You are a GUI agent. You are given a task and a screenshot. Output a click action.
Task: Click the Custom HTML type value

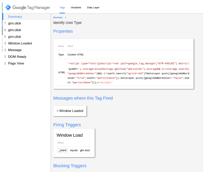click(76, 55)
